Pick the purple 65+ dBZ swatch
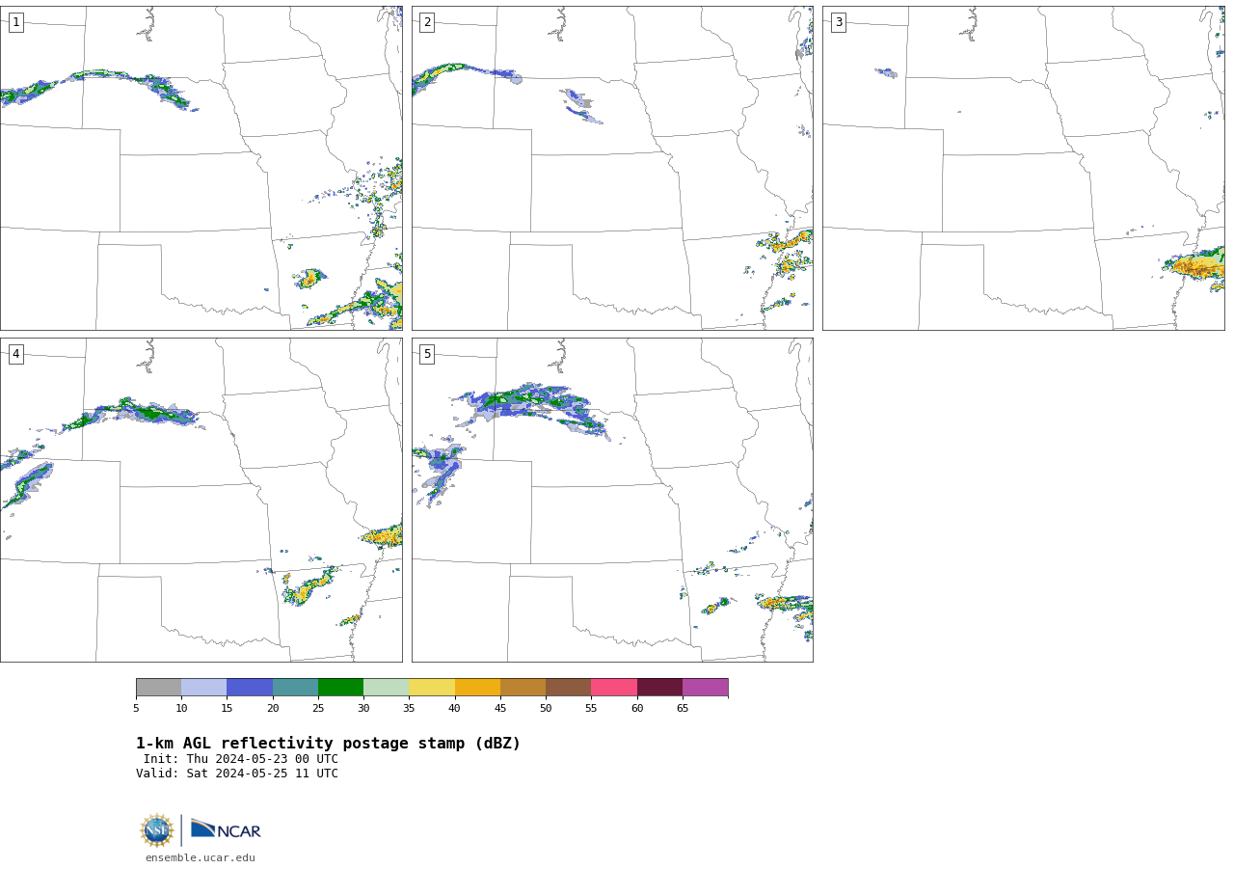 click(705, 687)
